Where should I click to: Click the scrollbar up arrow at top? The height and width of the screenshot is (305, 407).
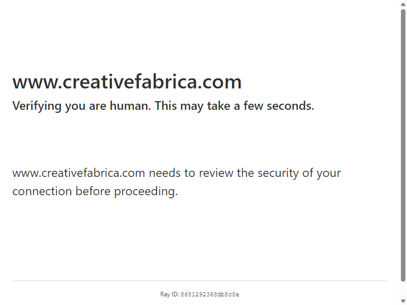point(403,4)
